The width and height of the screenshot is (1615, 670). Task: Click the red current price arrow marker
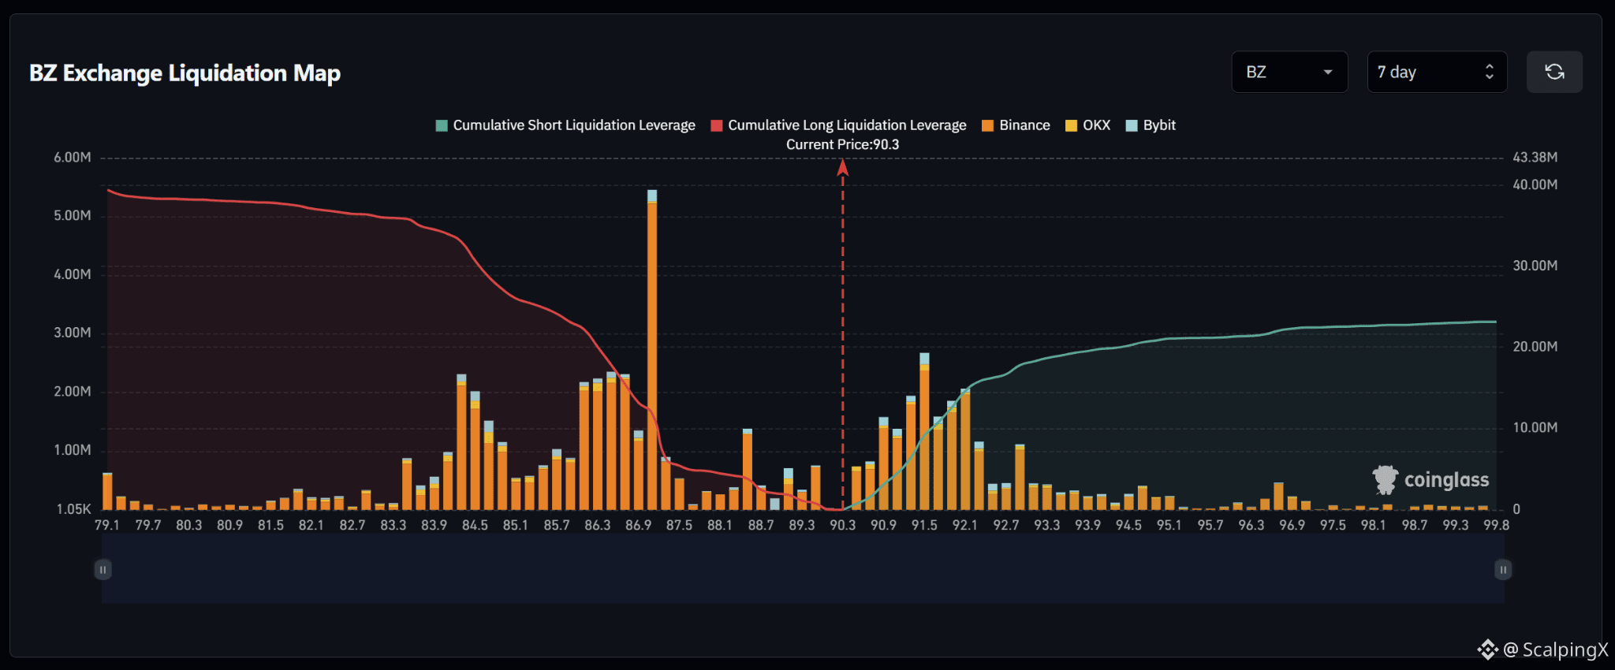coord(842,167)
